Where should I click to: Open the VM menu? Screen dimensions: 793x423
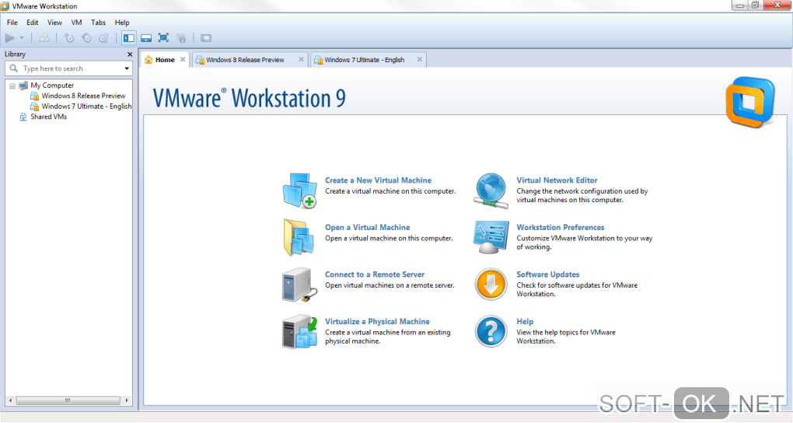(76, 23)
